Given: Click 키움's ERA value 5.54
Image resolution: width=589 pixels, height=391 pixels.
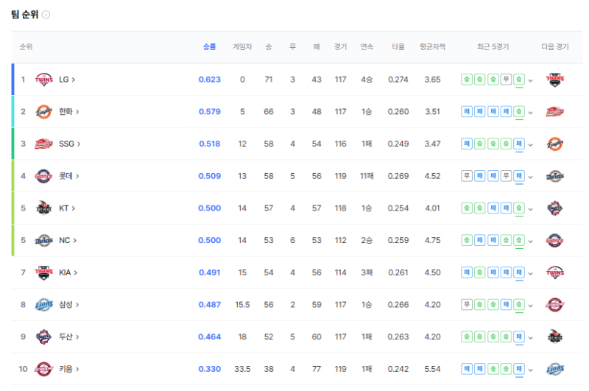Looking at the screenshot, I should coord(432,369).
